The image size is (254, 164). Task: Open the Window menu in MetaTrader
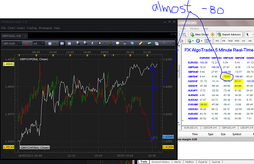[x=194, y=29]
